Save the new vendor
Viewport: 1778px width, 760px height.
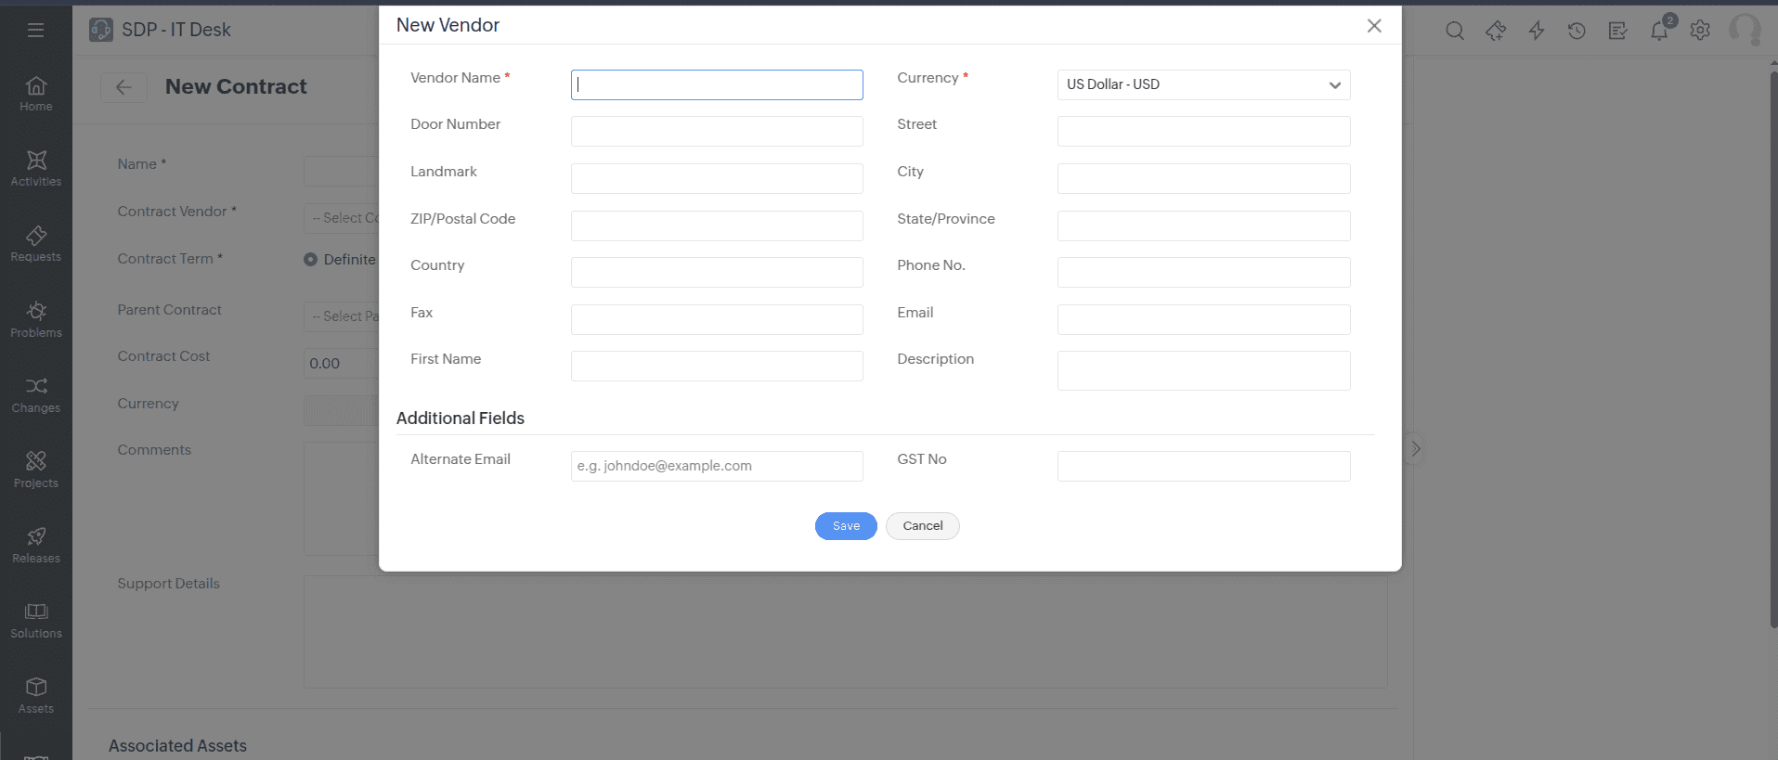(846, 526)
